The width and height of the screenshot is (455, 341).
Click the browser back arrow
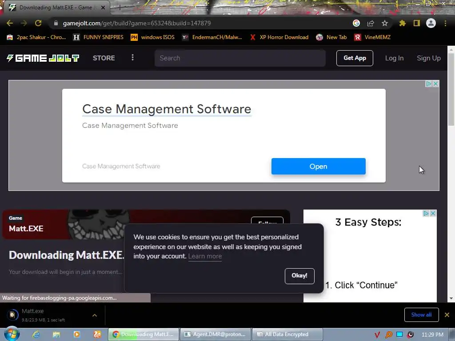10,23
